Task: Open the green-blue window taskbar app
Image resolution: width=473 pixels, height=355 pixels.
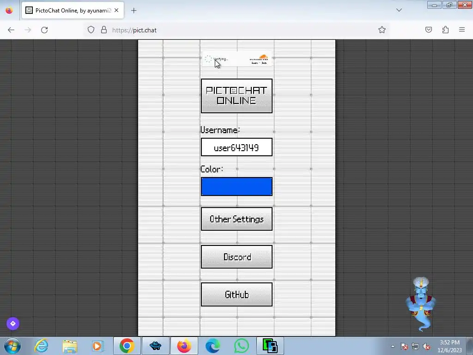Action: click(270, 346)
